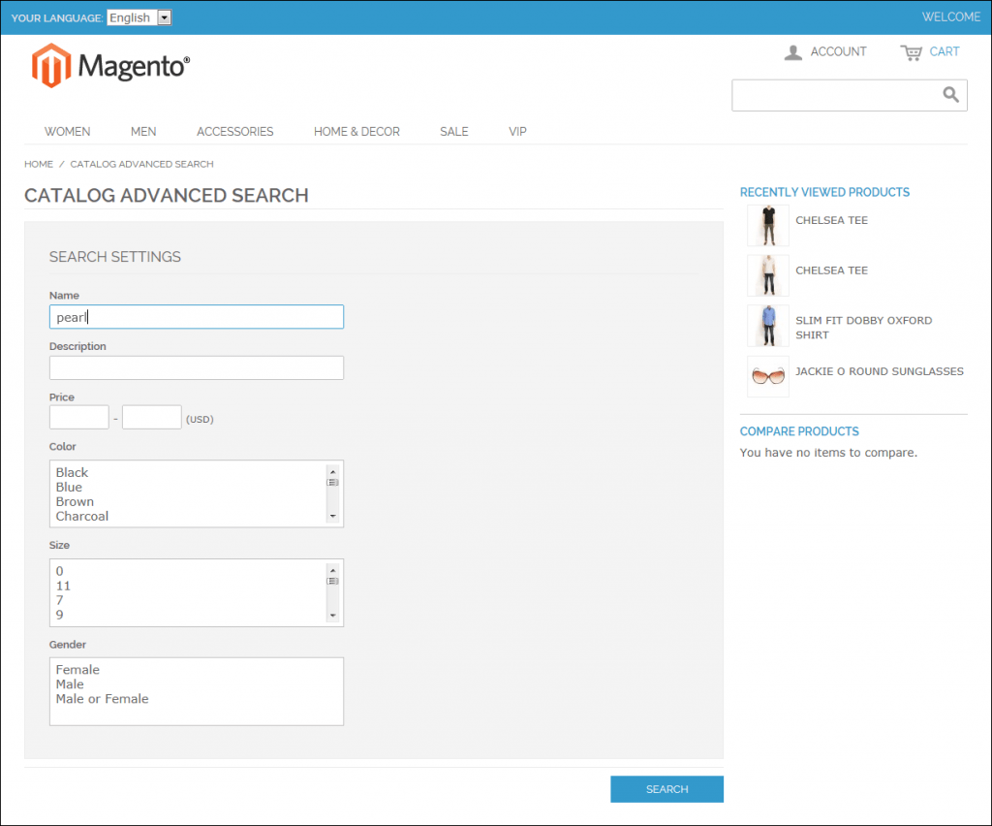The height and width of the screenshot is (826, 992).
Task: Click the Description field
Action: pyautogui.click(x=196, y=367)
